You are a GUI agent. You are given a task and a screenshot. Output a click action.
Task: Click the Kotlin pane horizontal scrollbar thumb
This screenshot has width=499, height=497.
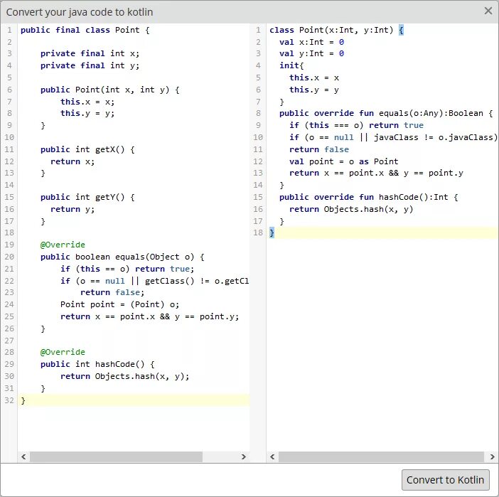click(x=381, y=456)
